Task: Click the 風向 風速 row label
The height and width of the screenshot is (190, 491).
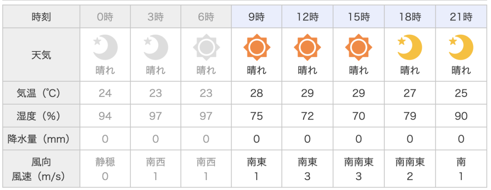Action: (x=41, y=169)
